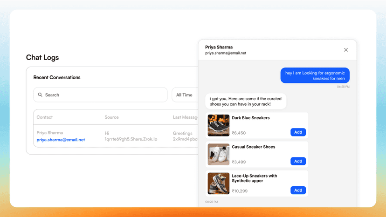Click the Hi text in Source cell

(x=107, y=133)
